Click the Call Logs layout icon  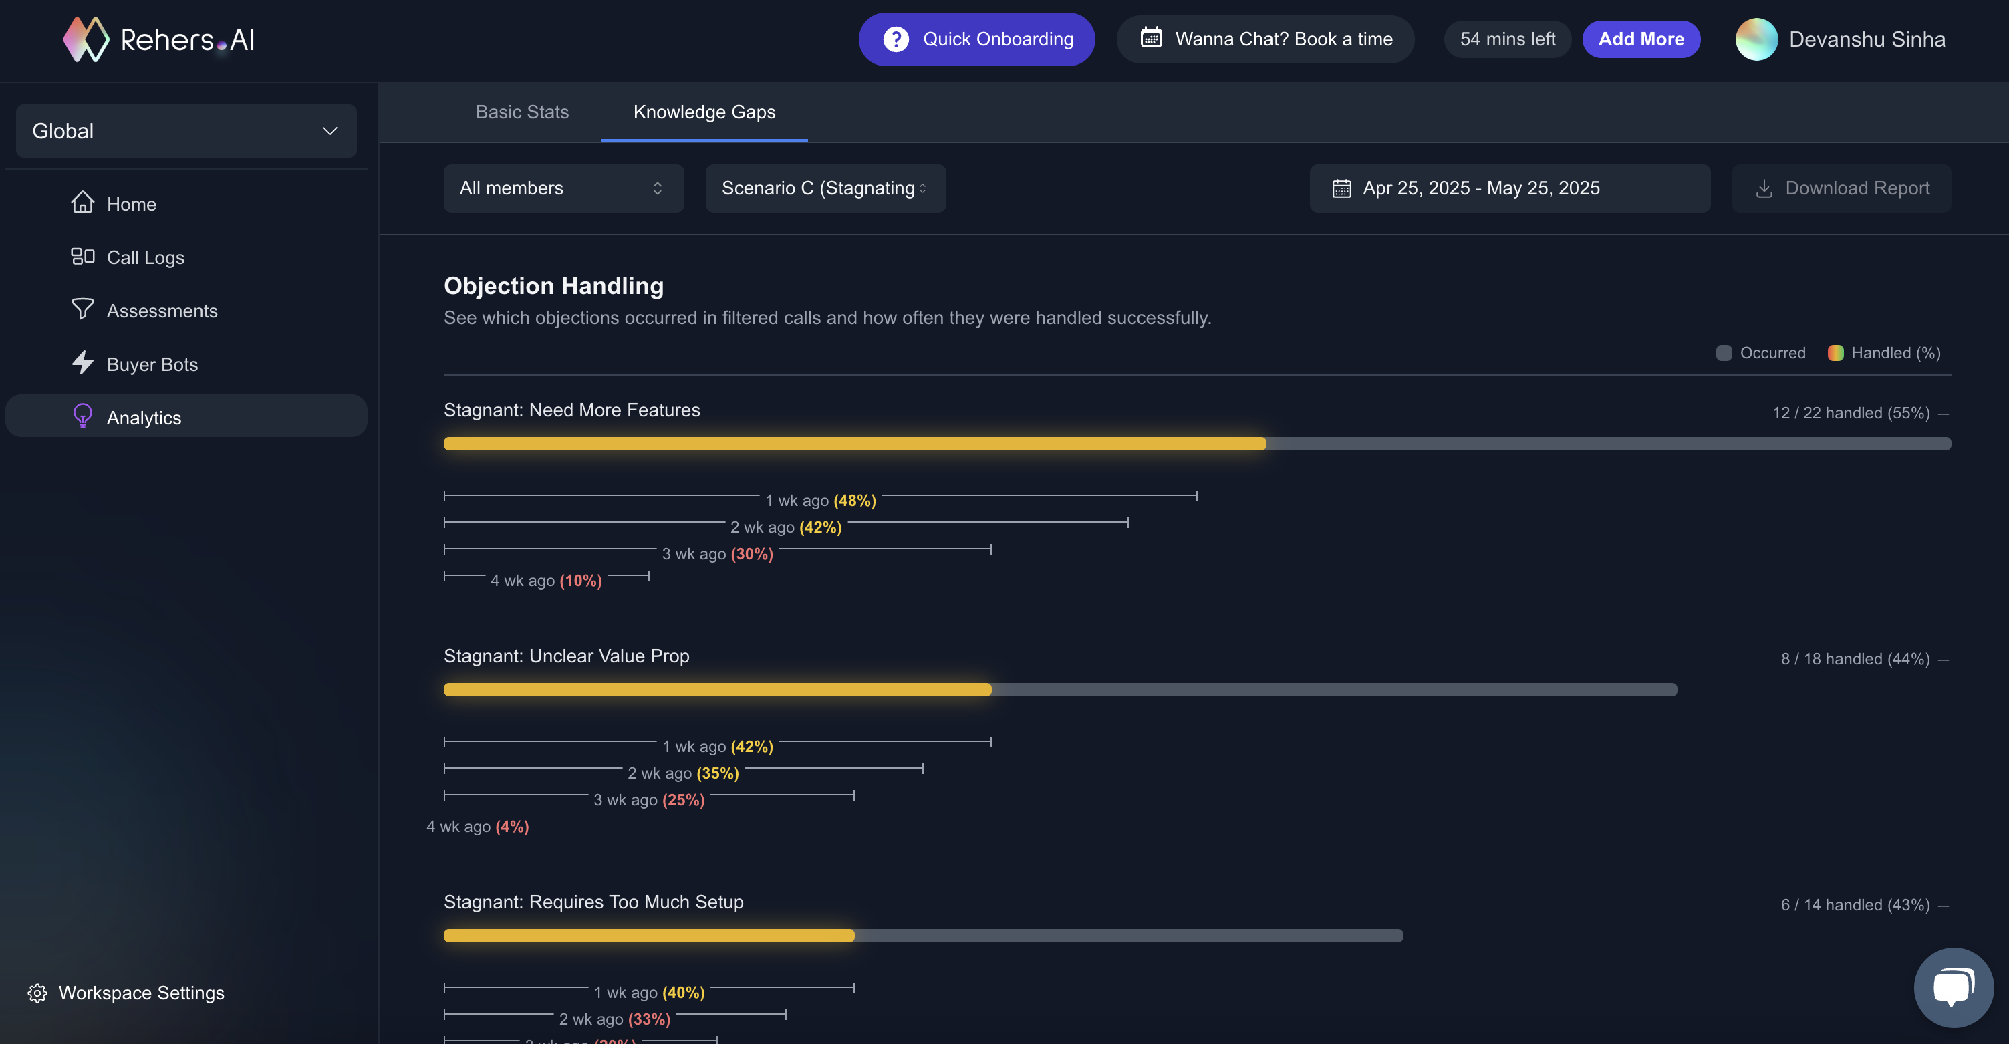click(x=83, y=257)
